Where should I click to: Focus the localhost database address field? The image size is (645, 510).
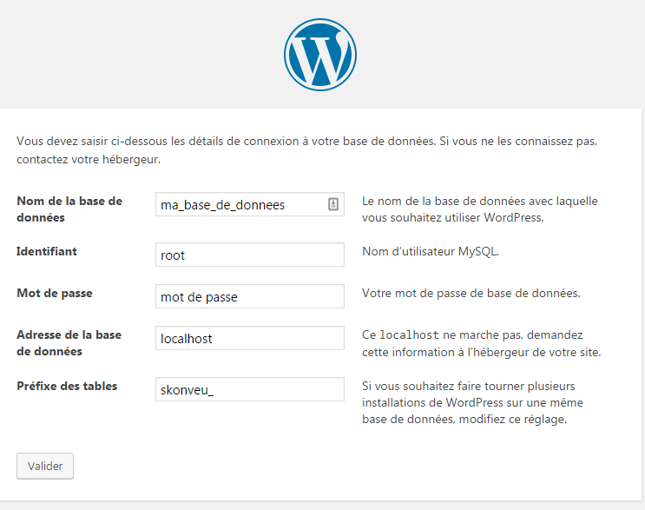(x=250, y=338)
